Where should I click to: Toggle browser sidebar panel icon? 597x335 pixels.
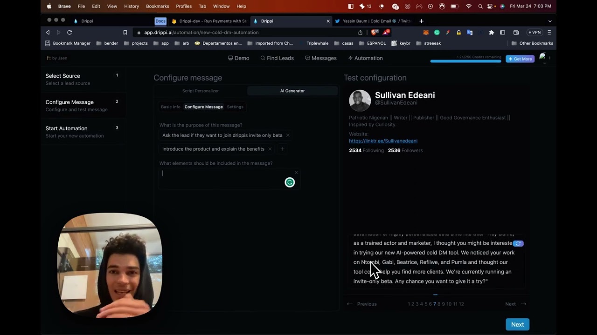click(502, 33)
